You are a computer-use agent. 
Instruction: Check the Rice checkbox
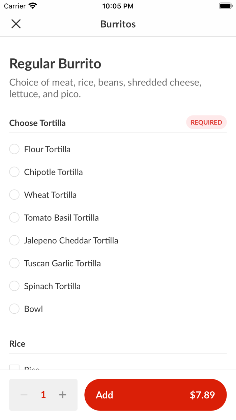[x=14, y=368]
